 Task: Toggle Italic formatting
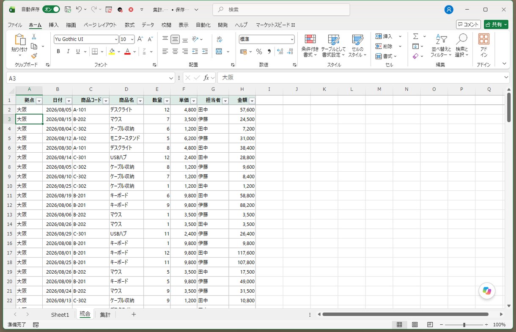click(68, 52)
